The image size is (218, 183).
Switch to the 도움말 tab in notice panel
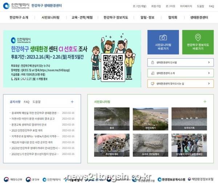[36, 102]
